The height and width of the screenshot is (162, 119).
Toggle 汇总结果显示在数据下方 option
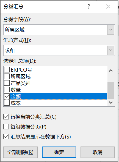point(6,137)
